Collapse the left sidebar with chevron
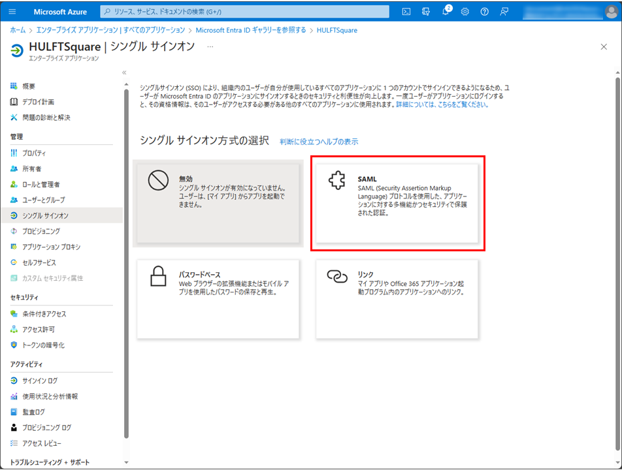 coord(124,72)
